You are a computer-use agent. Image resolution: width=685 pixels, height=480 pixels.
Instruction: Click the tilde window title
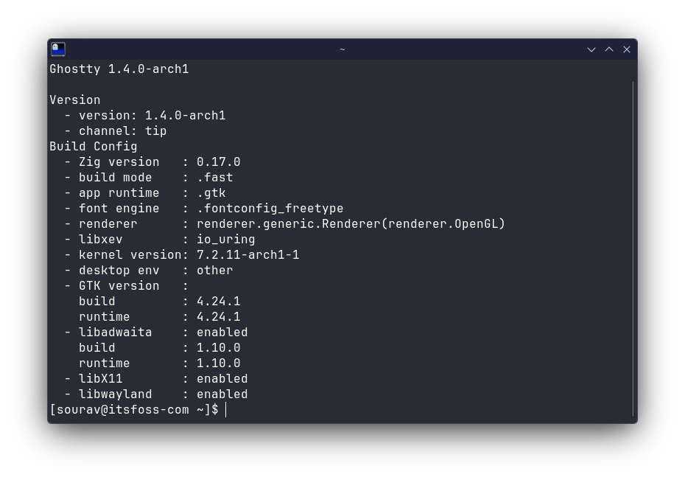(342, 49)
